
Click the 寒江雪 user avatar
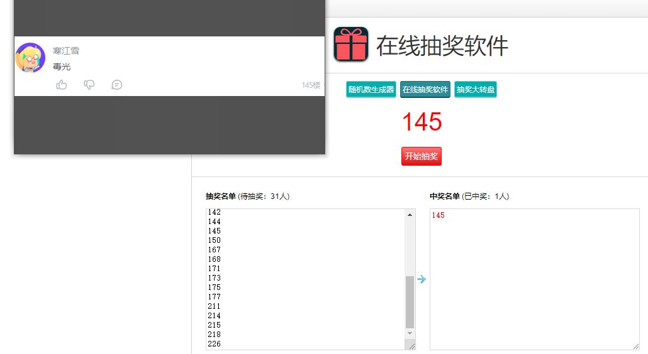point(30,58)
